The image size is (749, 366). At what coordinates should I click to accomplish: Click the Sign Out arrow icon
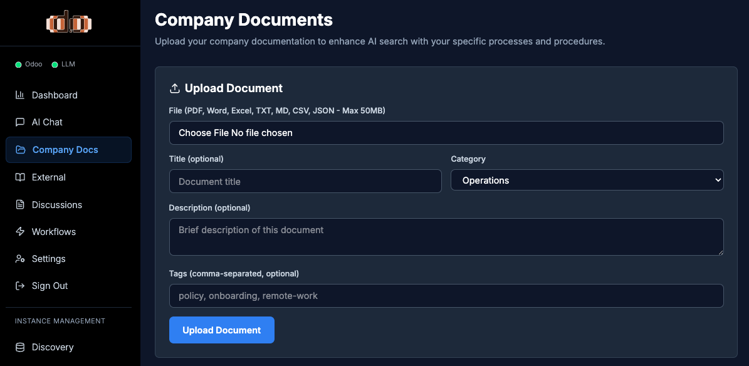[x=20, y=286]
